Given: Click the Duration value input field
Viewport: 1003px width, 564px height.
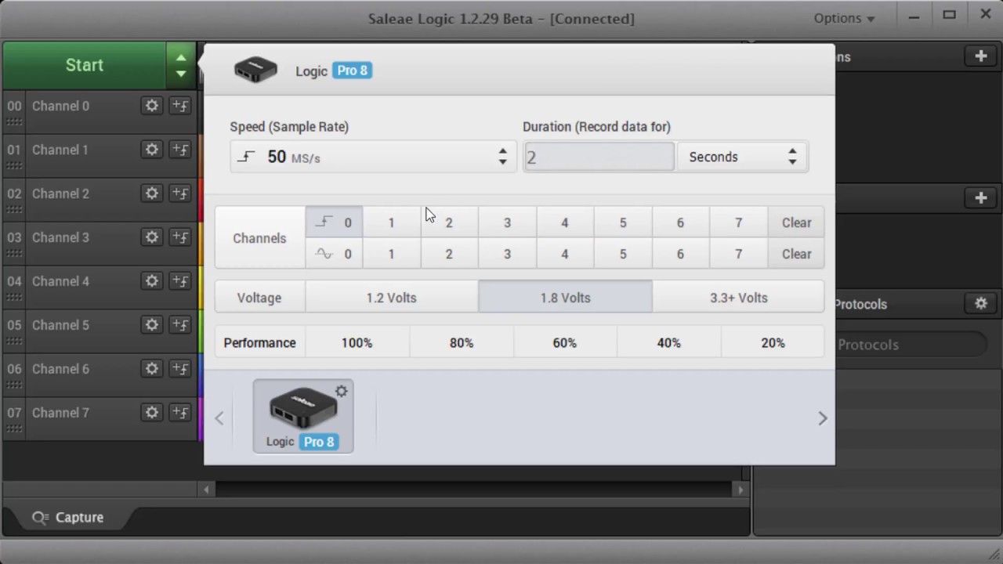Looking at the screenshot, I should pyautogui.click(x=599, y=157).
